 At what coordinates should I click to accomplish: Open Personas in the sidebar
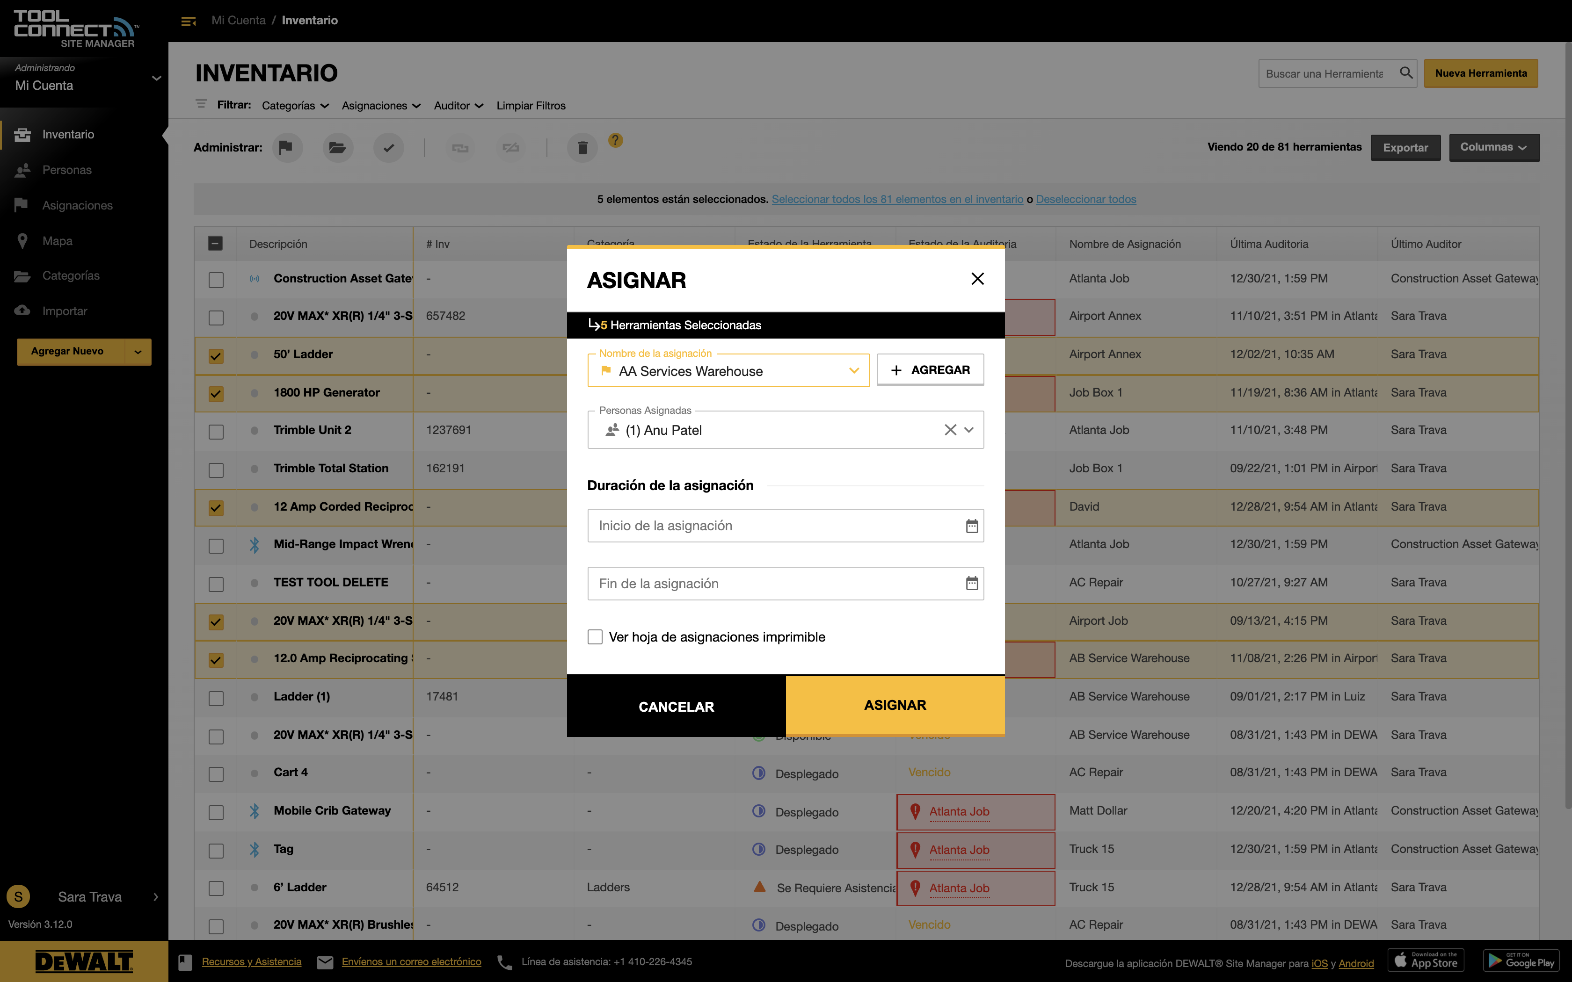click(67, 169)
